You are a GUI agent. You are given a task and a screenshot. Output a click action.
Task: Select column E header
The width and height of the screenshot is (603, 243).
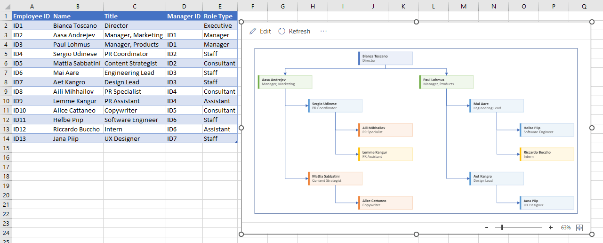(x=220, y=6)
